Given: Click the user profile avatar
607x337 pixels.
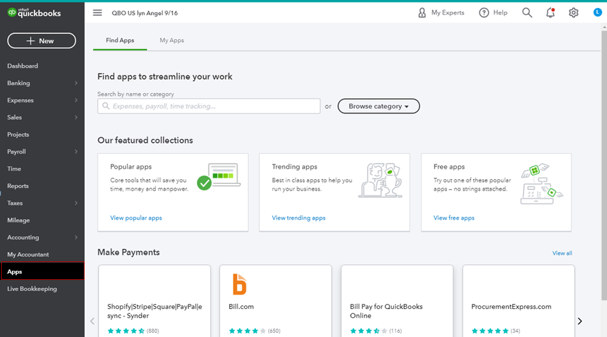Looking at the screenshot, I should pos(597,13).
